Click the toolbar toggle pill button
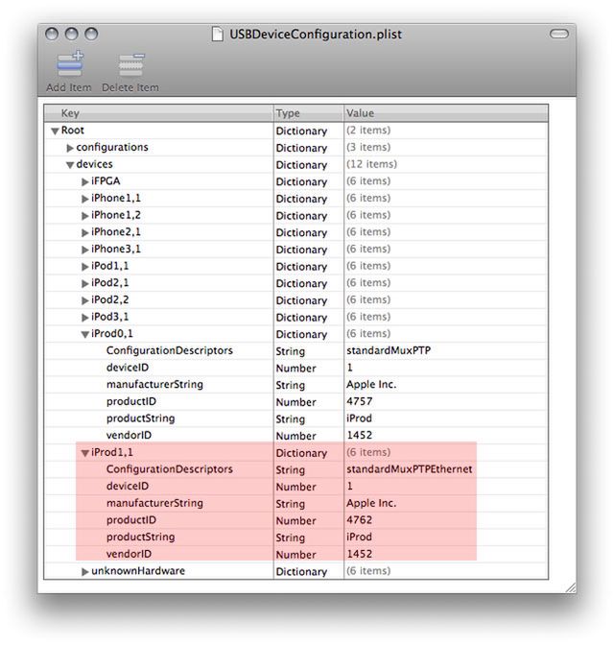Viewport: 613px width, 645px height. [x=559, y=34]
